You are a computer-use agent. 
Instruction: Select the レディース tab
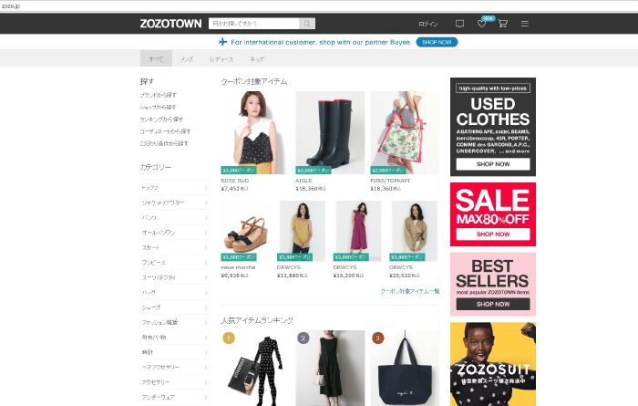[221, 59]
